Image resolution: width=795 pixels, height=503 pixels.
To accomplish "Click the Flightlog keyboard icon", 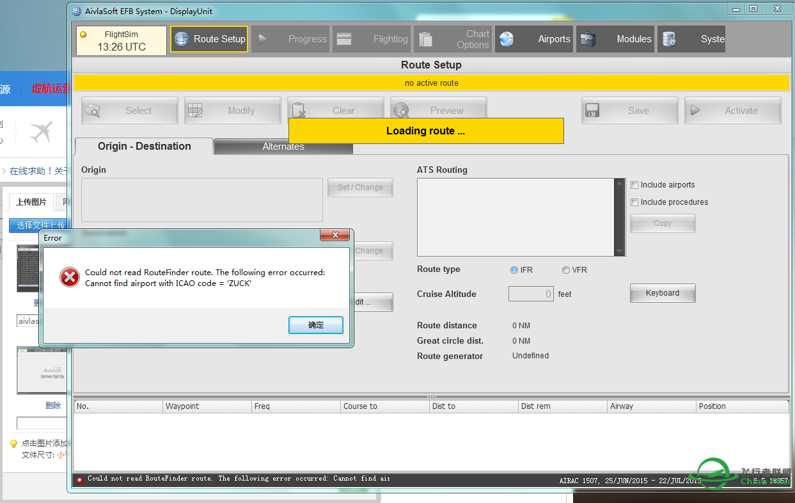I will click(x=344, y=39).
